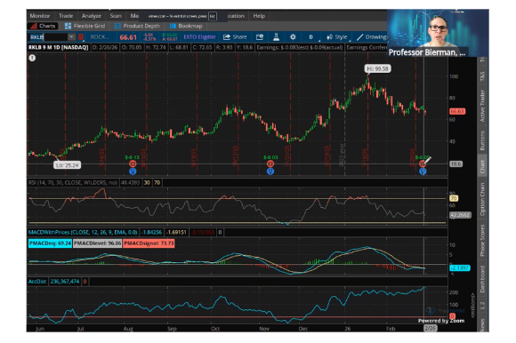Open the Style dropdown menu

pyautogui.click(x=336, y=37)
